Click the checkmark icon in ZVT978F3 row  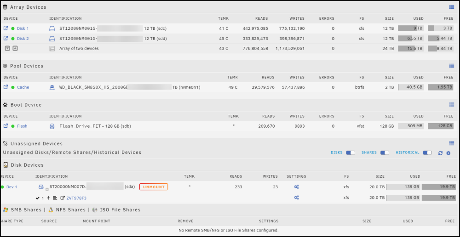click(x=37, y=198)
